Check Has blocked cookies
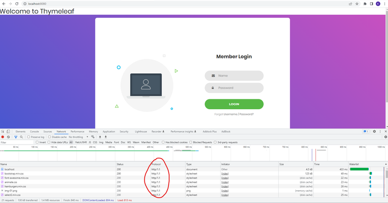The image size is (388, 203). (x=163, y=142)
